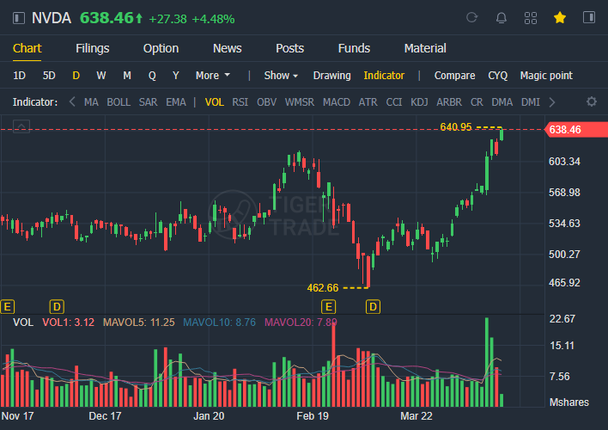The image size is (608, 430).
Task: Open the Option tab
Action: coord(161,48)
